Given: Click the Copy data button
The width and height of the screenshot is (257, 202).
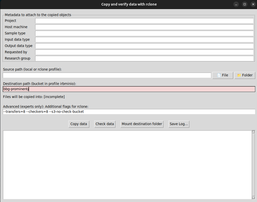Looking at the screenshot, I should (x=79, y=124).
